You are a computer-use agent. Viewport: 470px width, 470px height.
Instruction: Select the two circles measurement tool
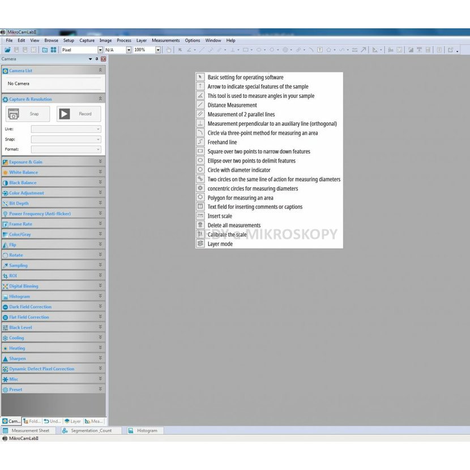[x=298, y=50]
